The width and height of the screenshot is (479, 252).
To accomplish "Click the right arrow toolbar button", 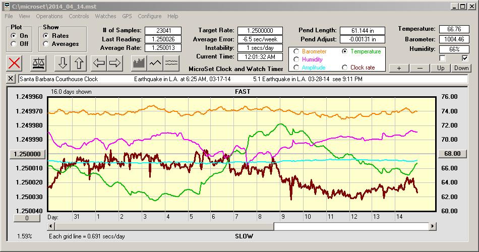I will point(115,63).
